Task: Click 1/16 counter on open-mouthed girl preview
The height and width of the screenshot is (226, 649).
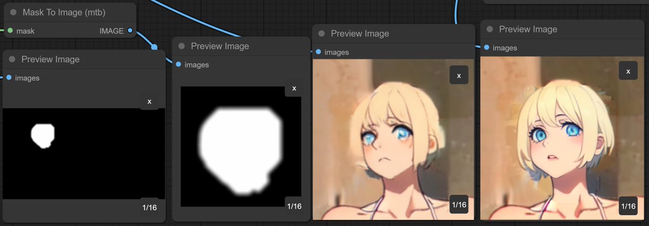Action: pos(628,206)
